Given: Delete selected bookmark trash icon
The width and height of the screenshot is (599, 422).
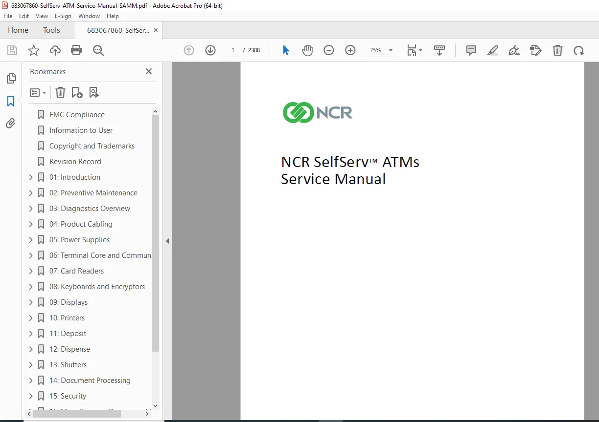Looking at the screenshot, I should pyautogui.click(x=60, y=92).
